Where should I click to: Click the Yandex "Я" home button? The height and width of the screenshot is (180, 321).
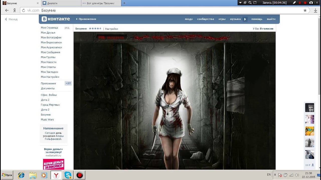(x=15, y=10)
